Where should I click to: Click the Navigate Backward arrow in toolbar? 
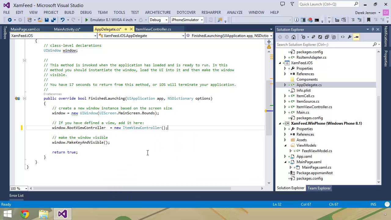point(10,20)
